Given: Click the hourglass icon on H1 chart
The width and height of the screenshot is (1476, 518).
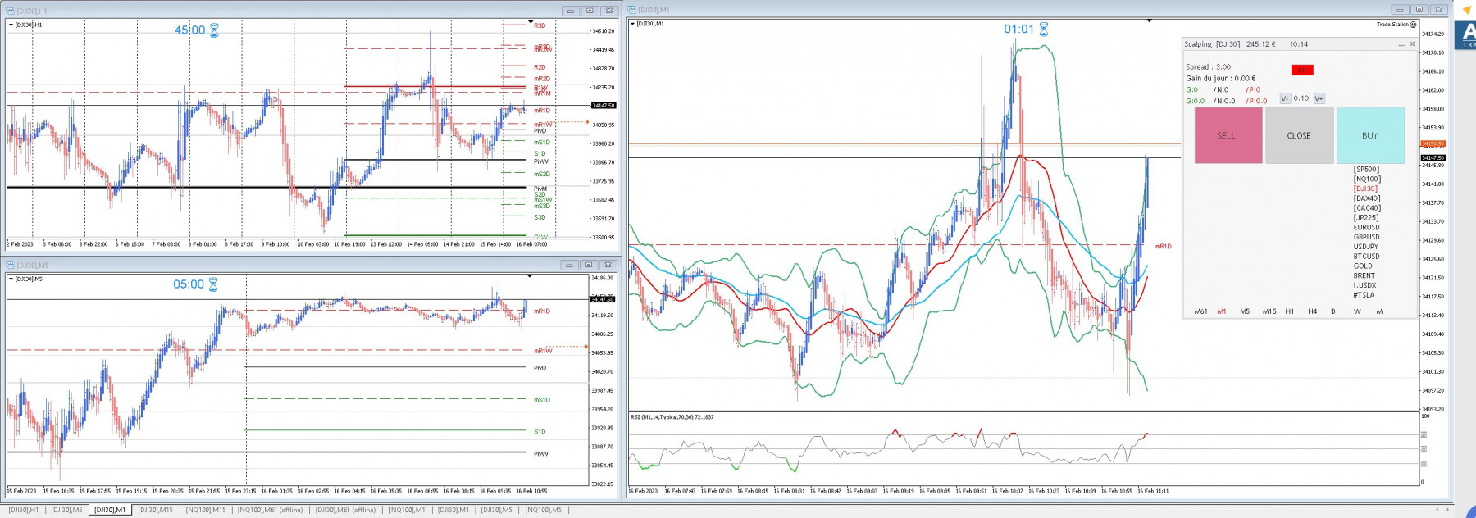Looking at the screenshot, I should 214,30.
